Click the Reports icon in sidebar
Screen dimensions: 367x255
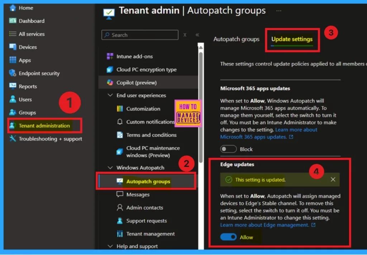coord(13,86)
